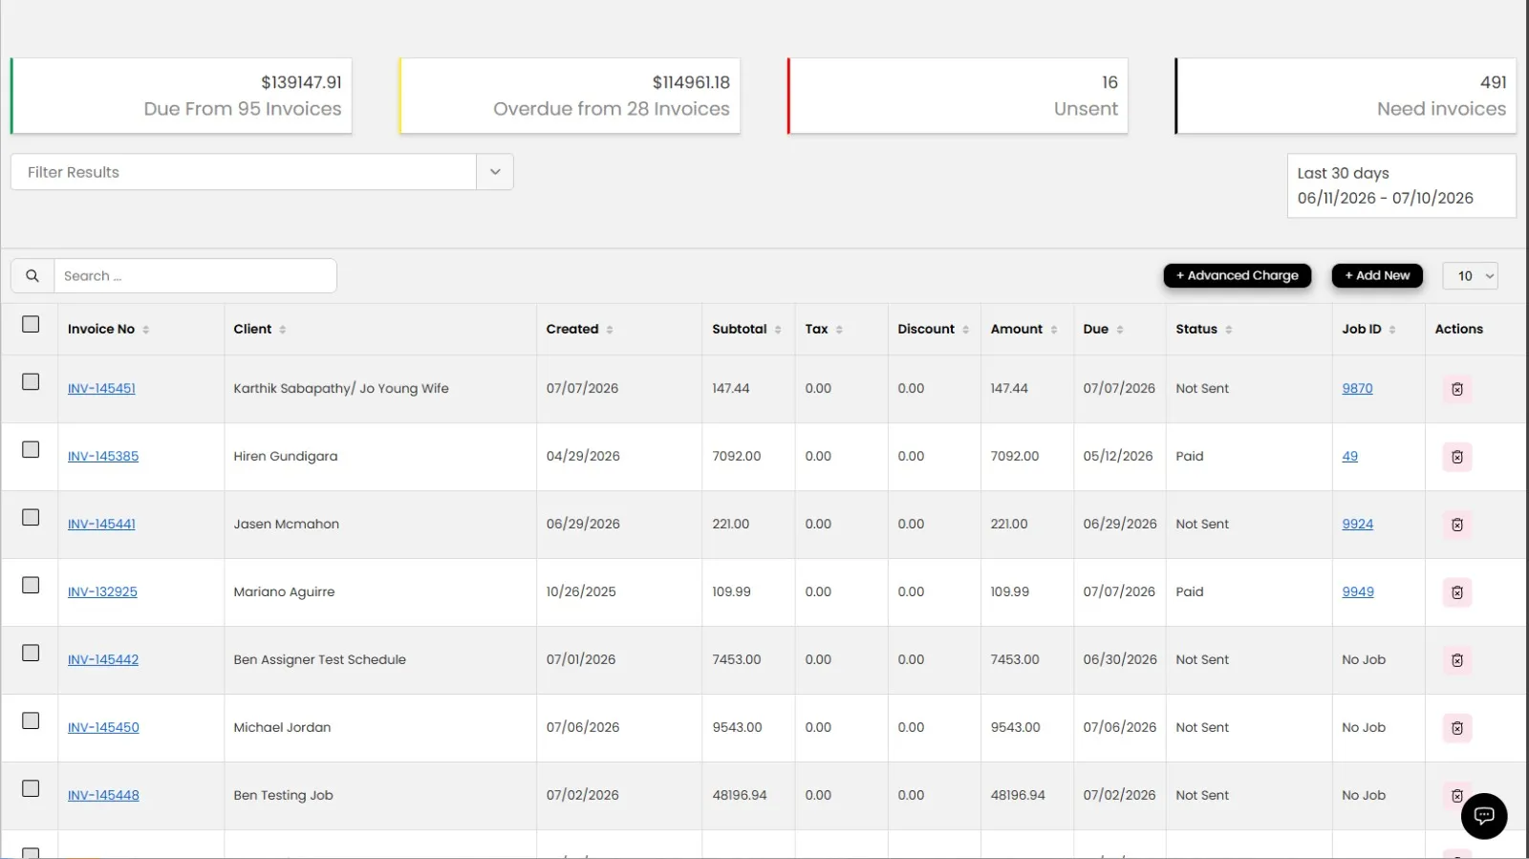
Task: Open the rows-per-page 10 dropdown
Action: tap(1471, 276)
